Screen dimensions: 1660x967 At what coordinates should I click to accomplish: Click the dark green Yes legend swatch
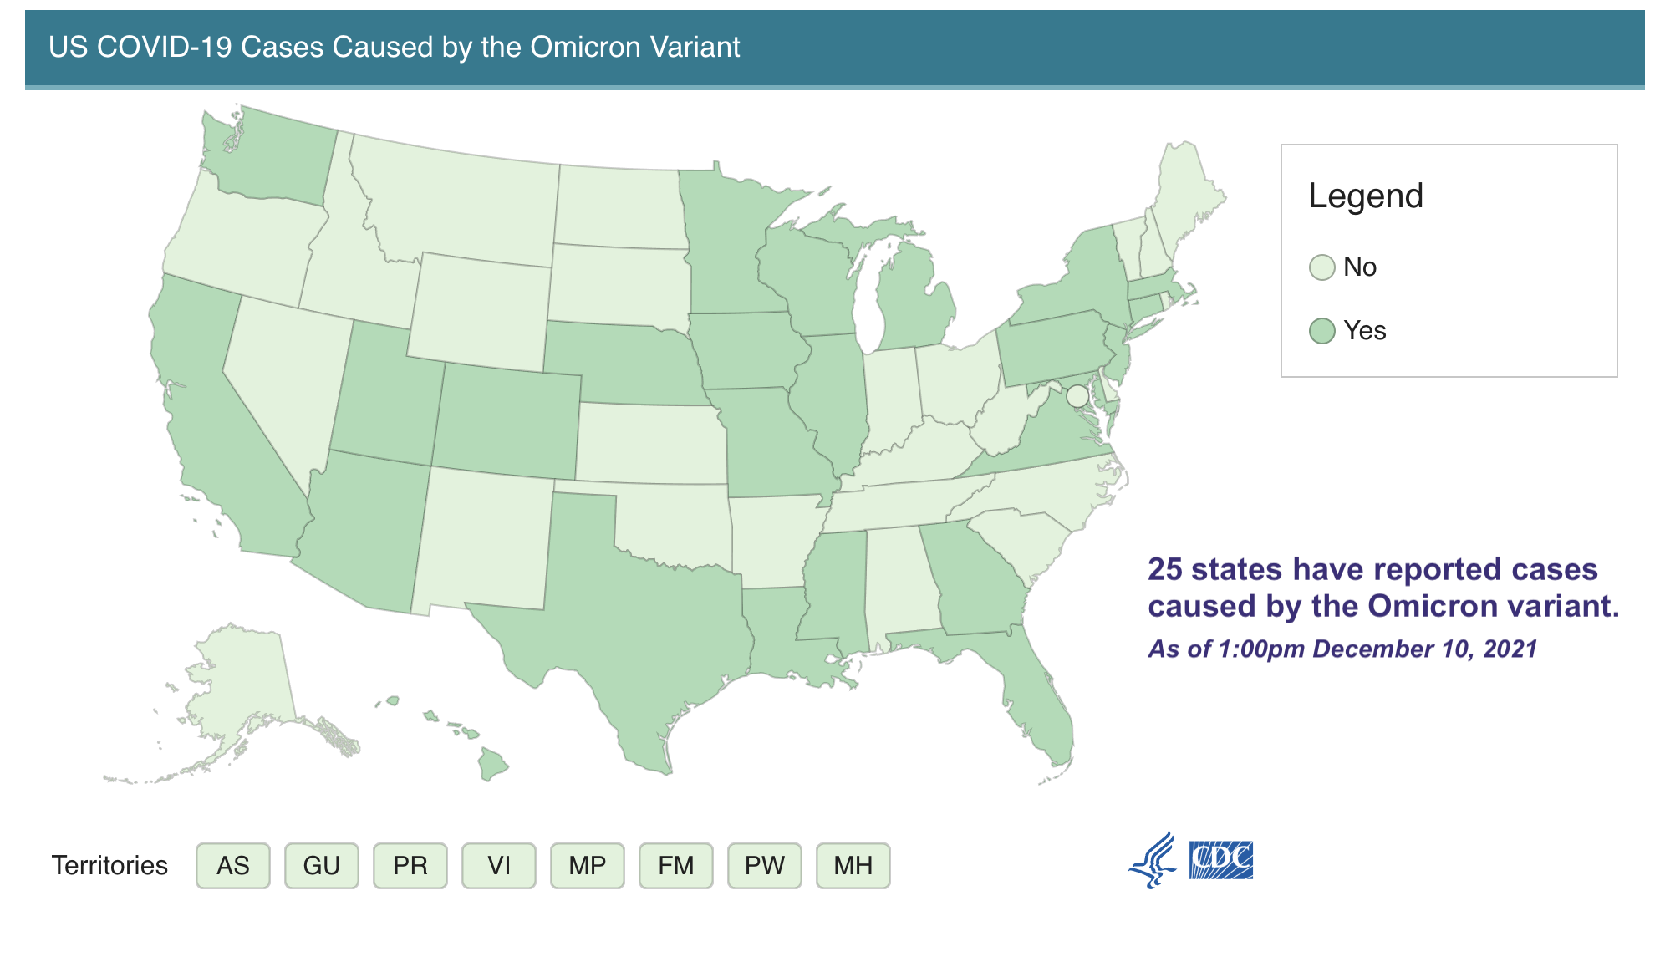tap(1321, 331)
